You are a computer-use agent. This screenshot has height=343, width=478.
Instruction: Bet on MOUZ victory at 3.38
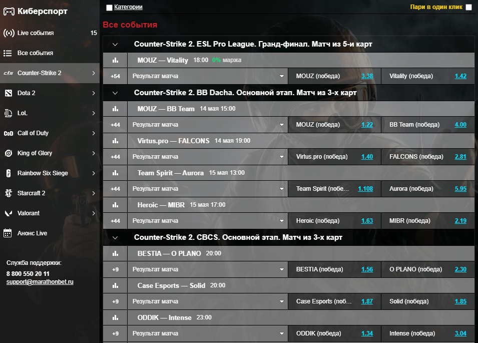[367, 76]
